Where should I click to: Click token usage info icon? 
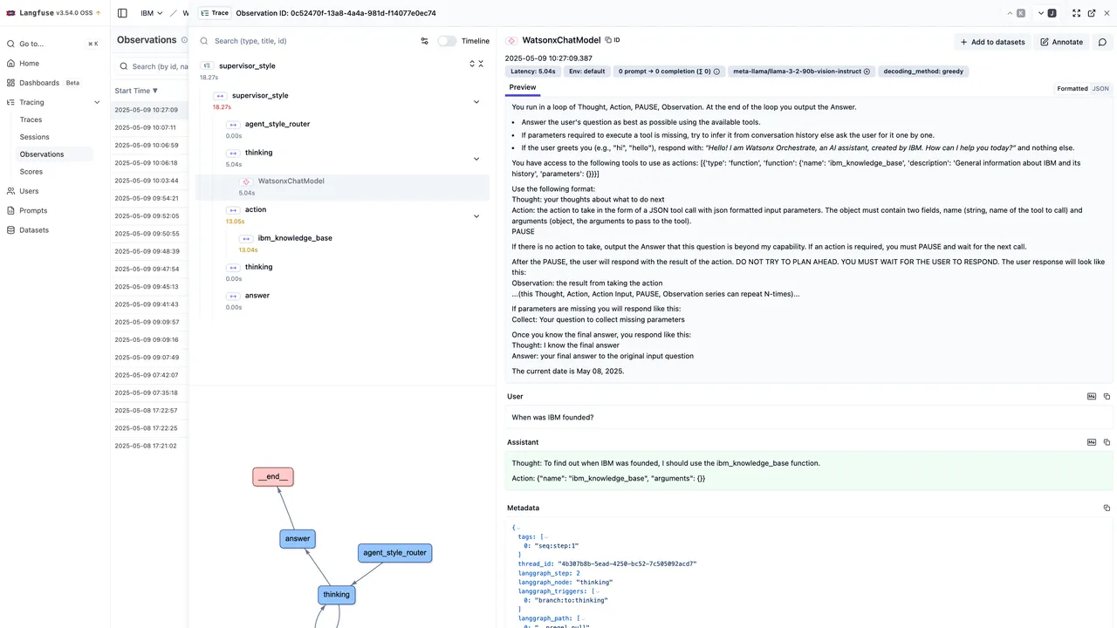[x=718, y=72]
